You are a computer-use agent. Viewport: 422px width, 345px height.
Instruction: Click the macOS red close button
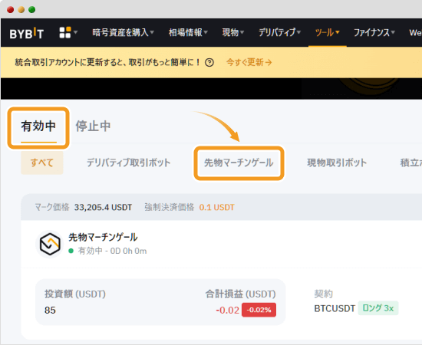(x=11, y=10)
